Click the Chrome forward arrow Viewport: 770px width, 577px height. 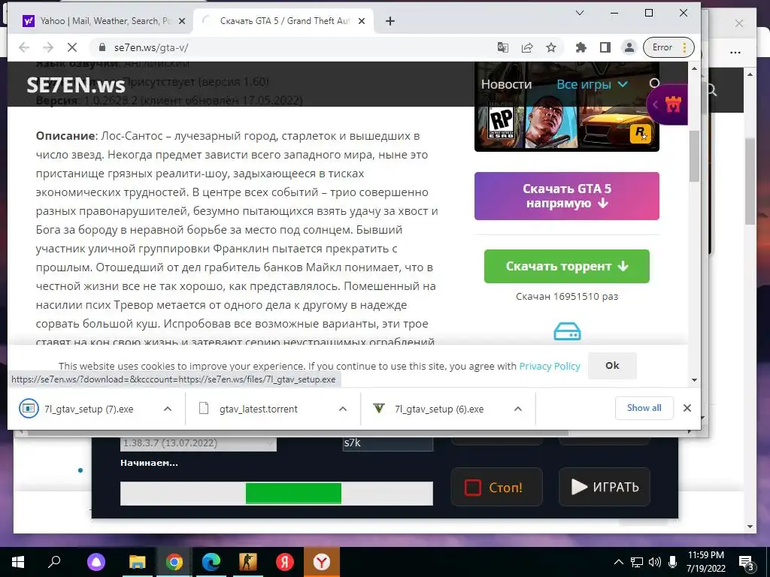(48, 47)
